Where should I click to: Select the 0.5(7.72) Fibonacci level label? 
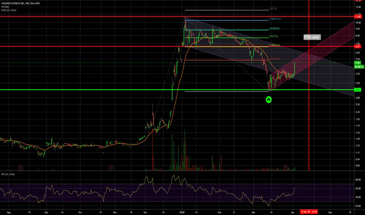[273, 36]
